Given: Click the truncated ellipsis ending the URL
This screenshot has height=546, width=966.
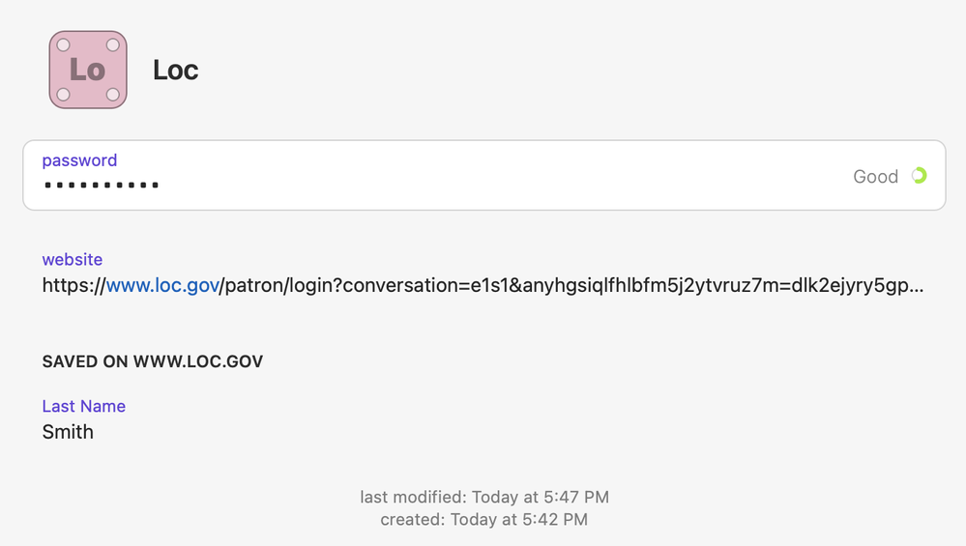Looking at the screenshot, I should [x=918, y=287].
